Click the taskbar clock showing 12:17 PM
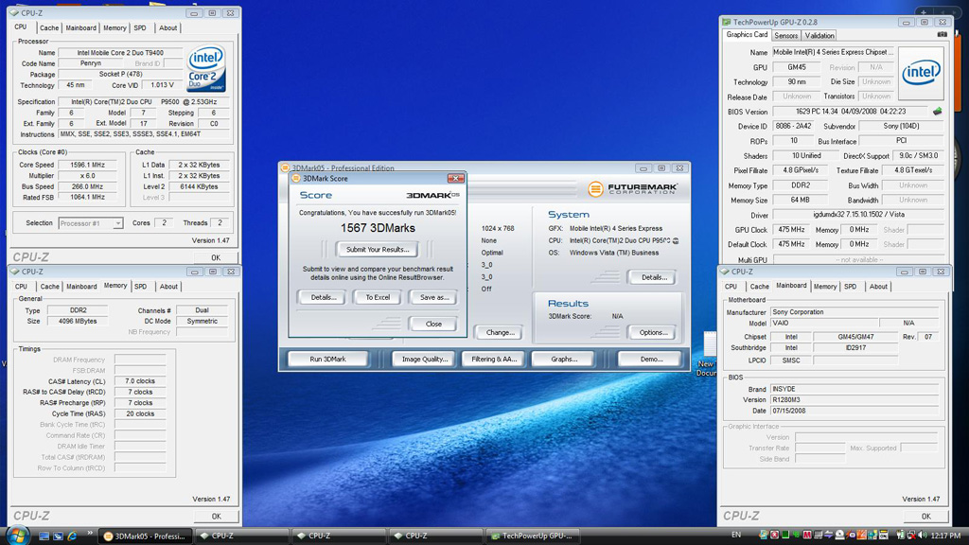Image resolution: width=969 pixels, height=545 pixels. (945, 536)
